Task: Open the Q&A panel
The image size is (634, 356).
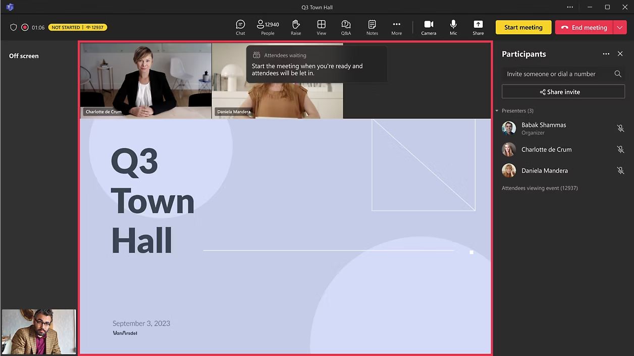Action: coord(346,27)
